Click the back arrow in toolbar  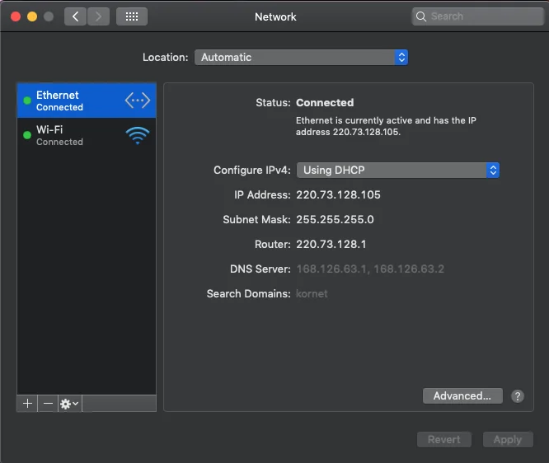pos(75,16)
